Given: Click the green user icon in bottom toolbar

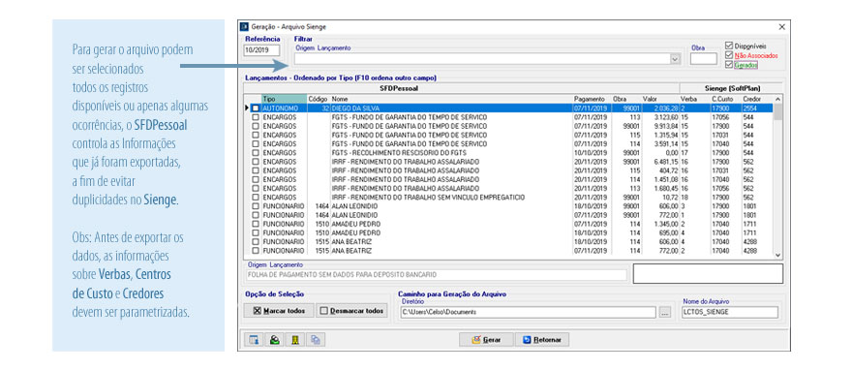Looking at the screenshot, I should coord(275,340).
